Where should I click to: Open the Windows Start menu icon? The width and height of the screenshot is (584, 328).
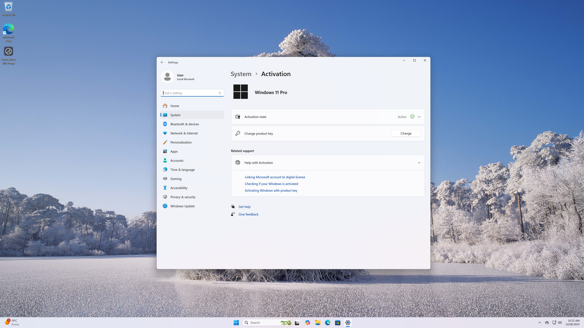[x=236, y=323]
